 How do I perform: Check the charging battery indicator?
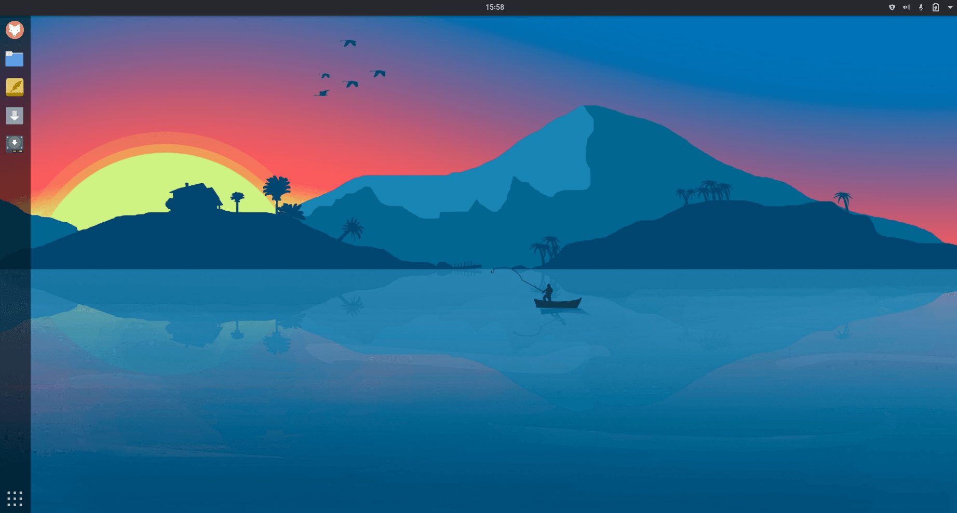[936, 7]
